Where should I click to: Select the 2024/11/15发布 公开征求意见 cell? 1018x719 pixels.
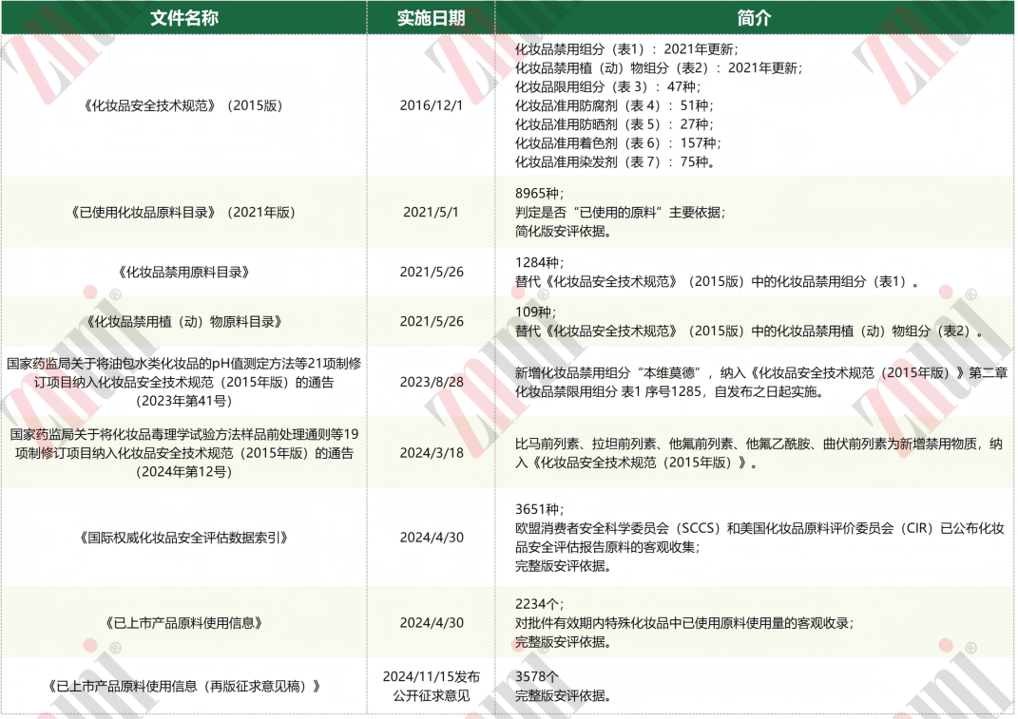pos(432,686)
